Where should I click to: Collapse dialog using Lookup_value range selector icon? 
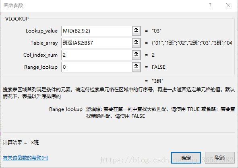(x=136, y=31)
